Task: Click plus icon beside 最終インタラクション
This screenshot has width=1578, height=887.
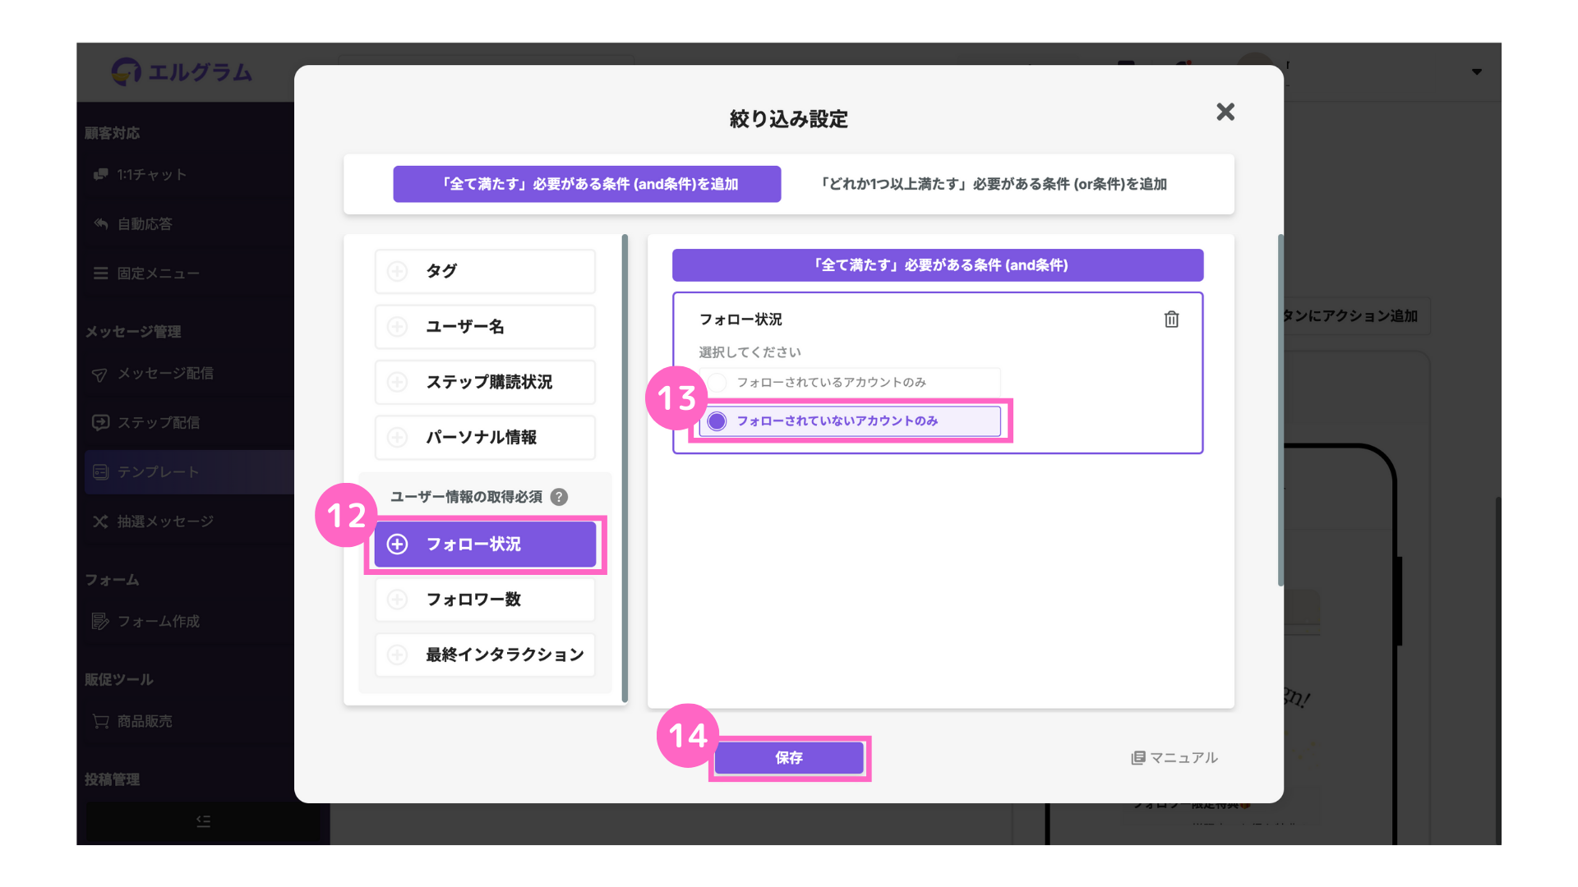Action: [x=398, y=655]
